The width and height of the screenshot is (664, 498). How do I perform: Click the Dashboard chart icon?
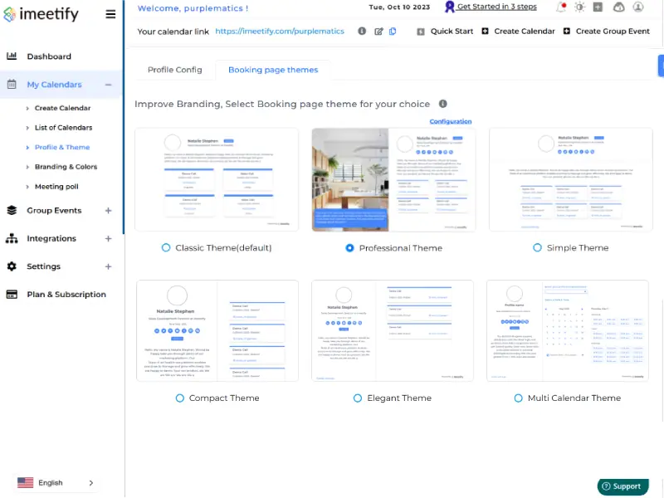(12, 56)
